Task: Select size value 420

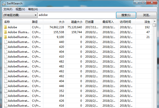Action: coord(61,47)
